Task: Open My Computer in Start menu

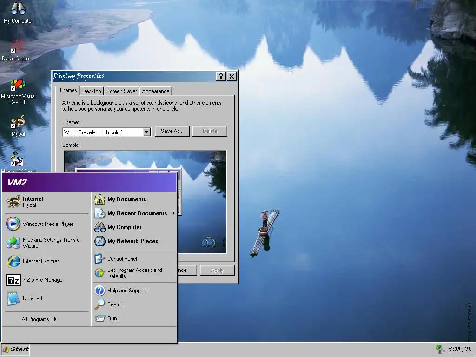Action: 135,227
